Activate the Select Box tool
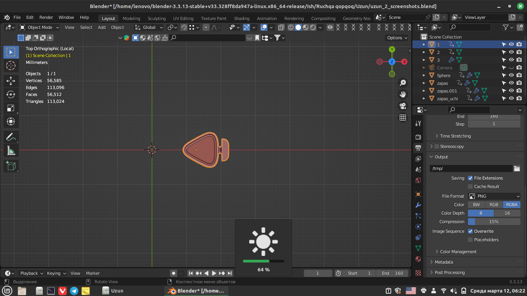The width and height of the screenshot is (527, 296). (x=11, y=52)
